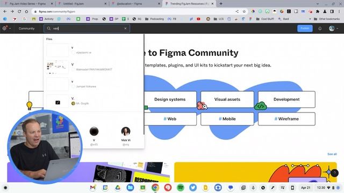
Task: Open the #Web tag
Action: click(x=170, y=119)
